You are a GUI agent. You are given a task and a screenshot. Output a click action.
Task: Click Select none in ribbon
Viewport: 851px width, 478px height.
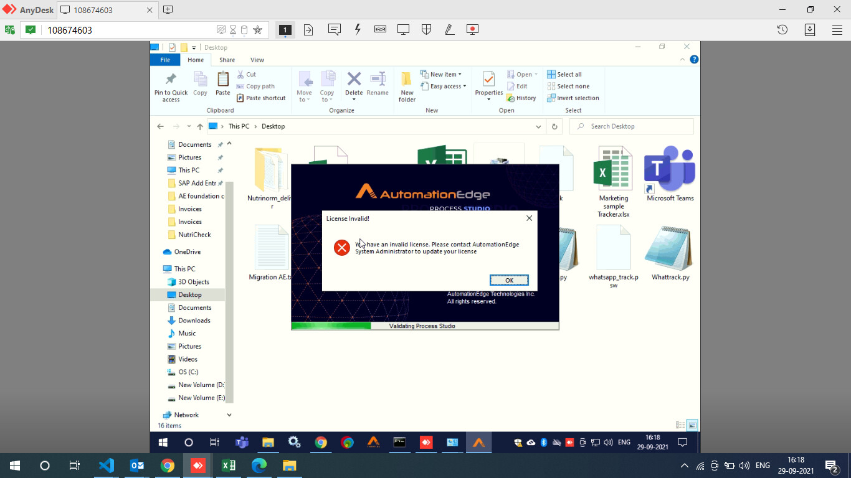click(568, 87)
